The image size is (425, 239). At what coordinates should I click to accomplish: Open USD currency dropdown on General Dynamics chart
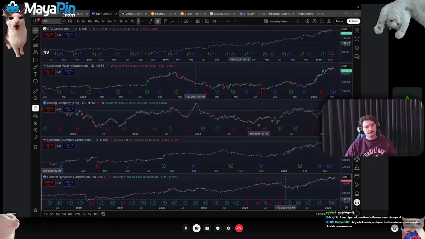click(x=346, y=177)
